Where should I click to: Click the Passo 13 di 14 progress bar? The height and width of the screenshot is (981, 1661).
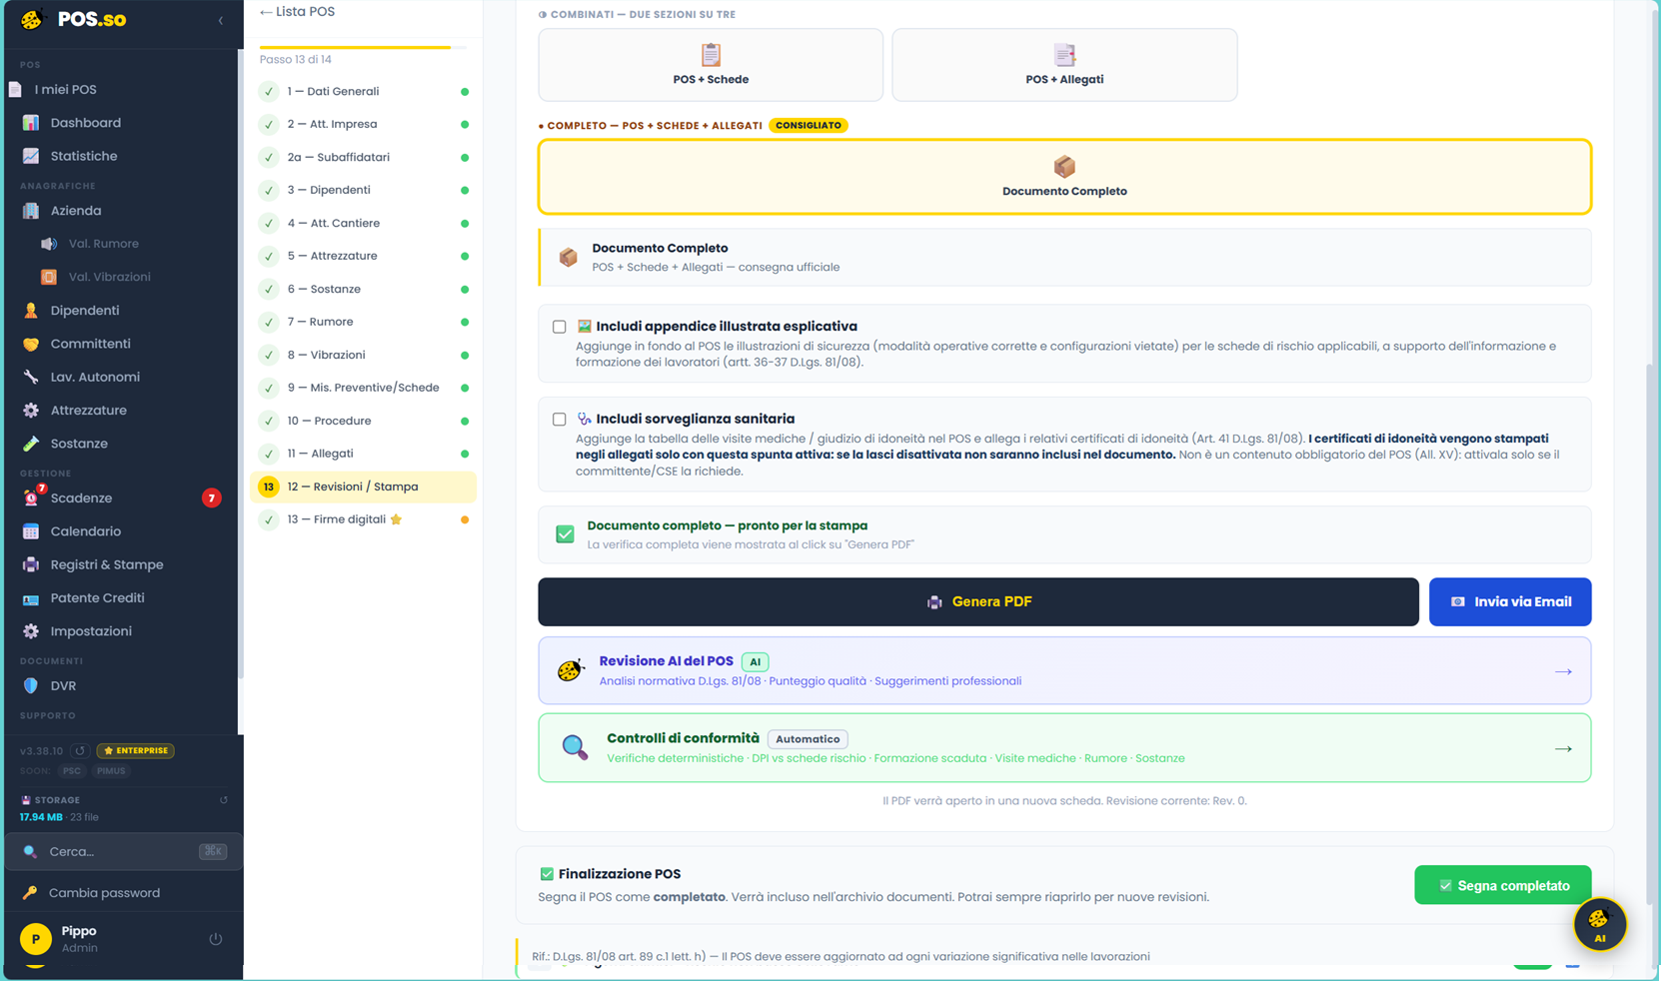(x=363, y=47)
